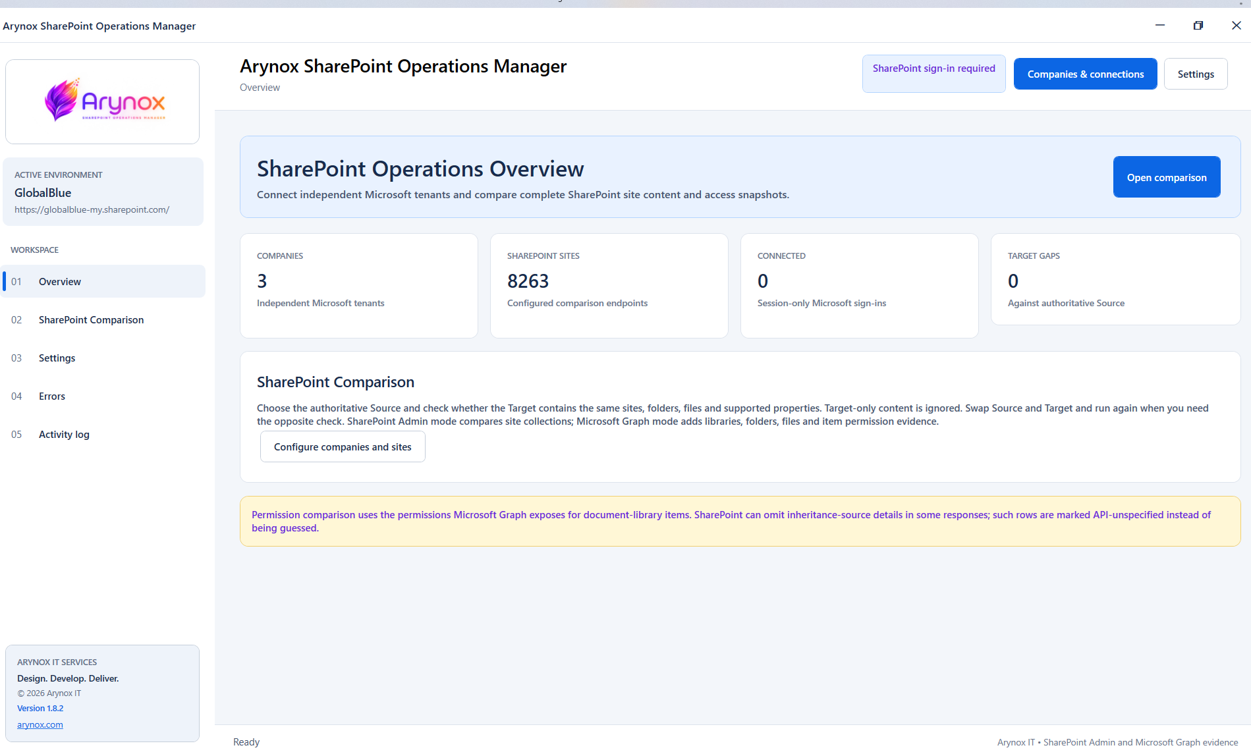Screen dimensions: 1251x756
Task: Select the SharePoint Sites card showing 8263
Action: pos(609,285)
